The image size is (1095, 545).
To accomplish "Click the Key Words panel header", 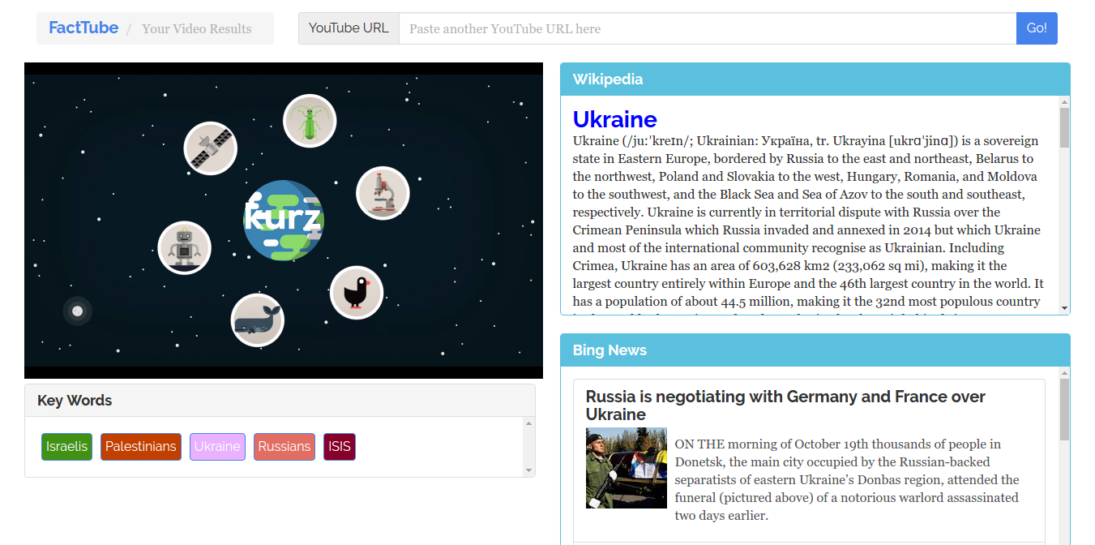I will [x=280, y=401].
